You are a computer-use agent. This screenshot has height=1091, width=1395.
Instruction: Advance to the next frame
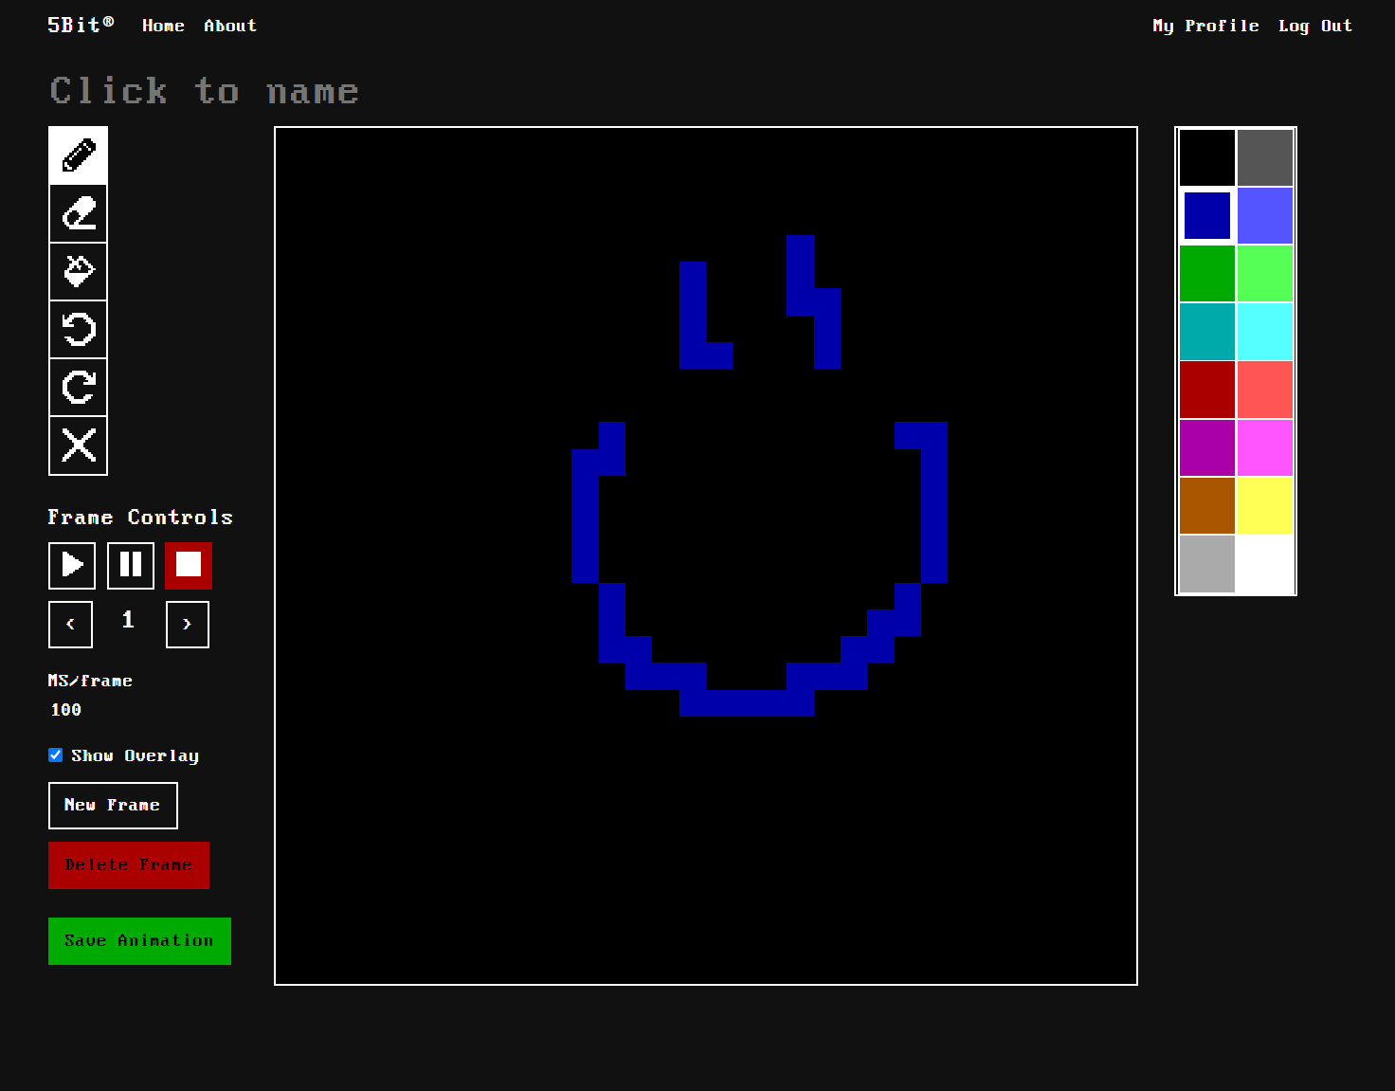pyautogui.click(x=188, y=625)
